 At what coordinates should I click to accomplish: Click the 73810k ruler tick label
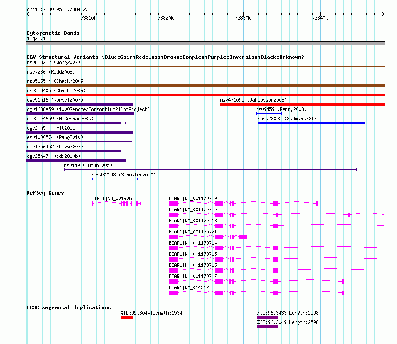(x=88, y=18)
